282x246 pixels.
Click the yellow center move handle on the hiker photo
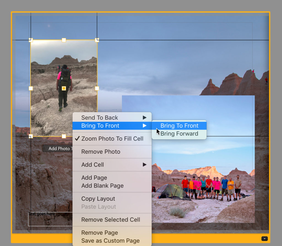tap(64, 88)
